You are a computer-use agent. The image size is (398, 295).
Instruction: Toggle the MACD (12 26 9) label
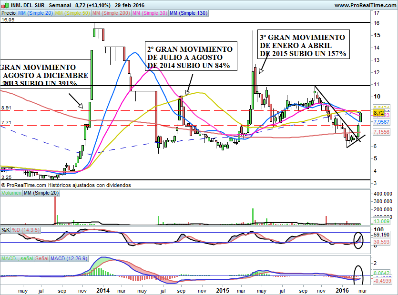pyautogui.click(x=69, y=258)
